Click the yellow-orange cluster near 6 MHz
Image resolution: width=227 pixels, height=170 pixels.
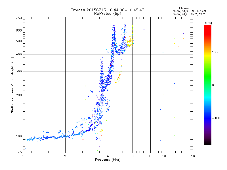click(x=130, y=42)
